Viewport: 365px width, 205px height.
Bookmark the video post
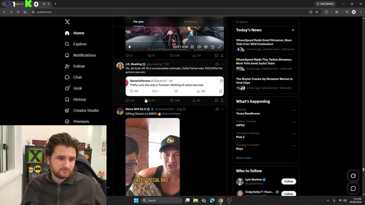click(x=216, y=56)
